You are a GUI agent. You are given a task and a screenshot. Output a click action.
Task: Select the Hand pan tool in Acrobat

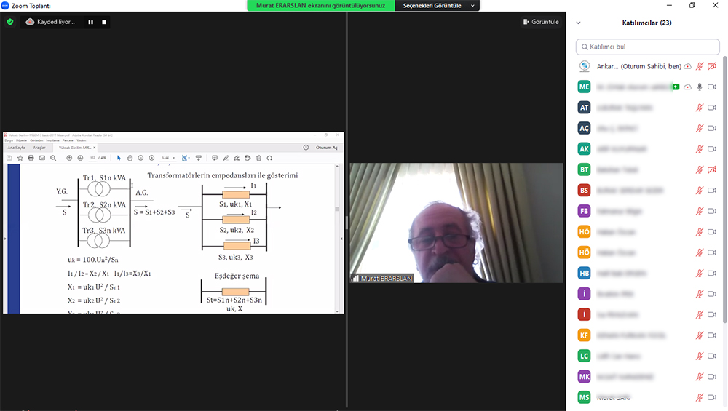coord(130,158)
